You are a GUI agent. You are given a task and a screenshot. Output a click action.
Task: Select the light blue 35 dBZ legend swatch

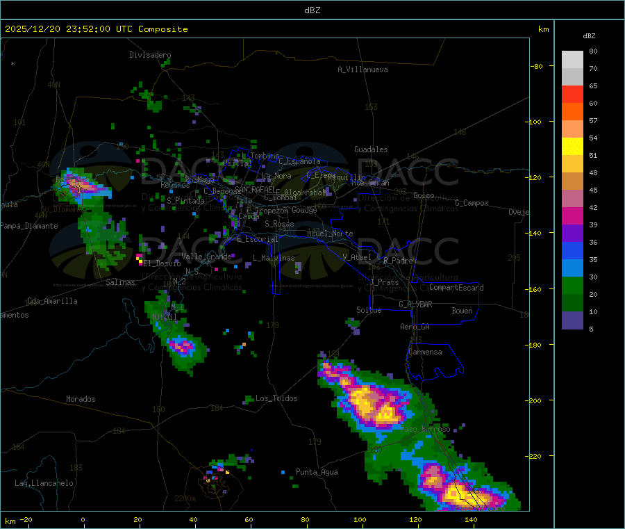coord(572,268)
